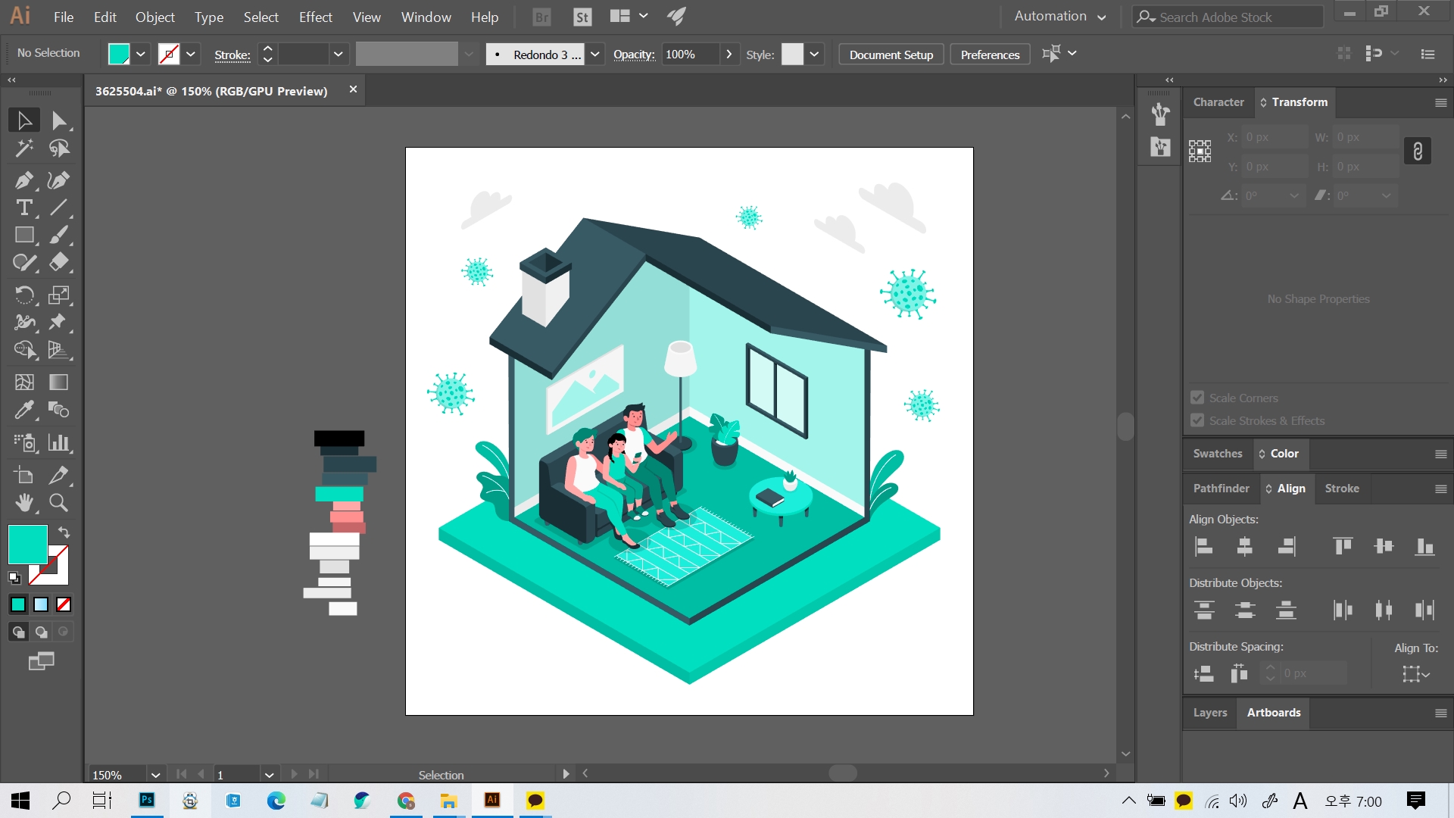
Task: Toggle Scale Corners checkbox
Action: tap(1197, 398)
